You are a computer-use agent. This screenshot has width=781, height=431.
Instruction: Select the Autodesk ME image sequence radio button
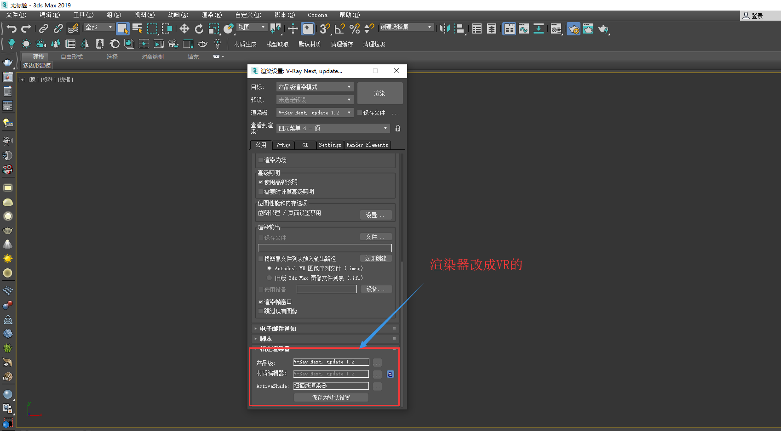click(269, 268)
